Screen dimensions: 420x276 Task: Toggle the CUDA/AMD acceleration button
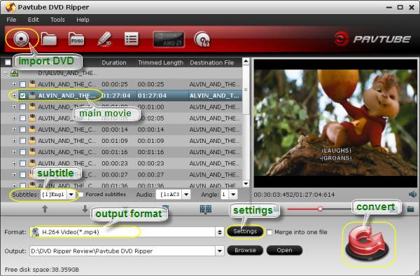[169, 39]
